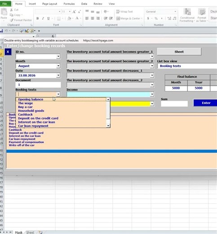Click Decrease Decimal icon
Screen dimensions: 217x234
point(174,18)
